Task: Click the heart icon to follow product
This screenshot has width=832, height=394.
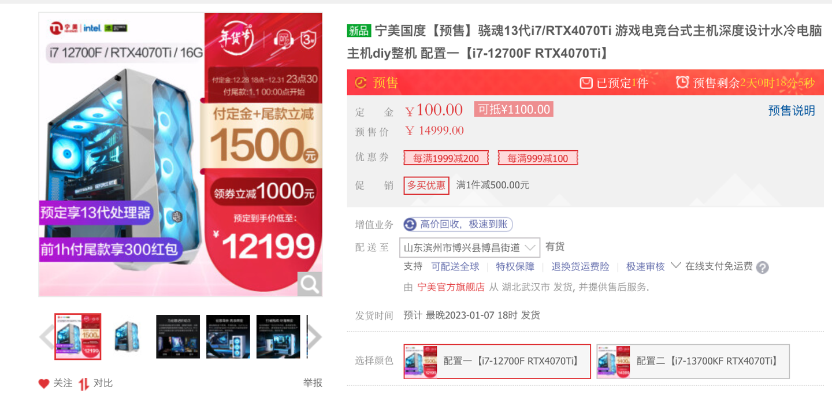Action: tap(44, 384)
